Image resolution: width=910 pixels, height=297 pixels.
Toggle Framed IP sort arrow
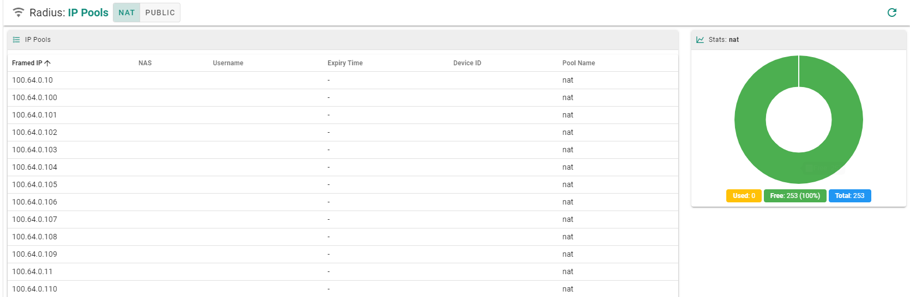47,63
